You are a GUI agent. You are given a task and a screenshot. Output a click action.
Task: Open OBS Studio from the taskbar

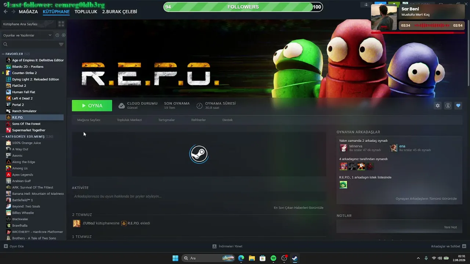click(284, 258)
